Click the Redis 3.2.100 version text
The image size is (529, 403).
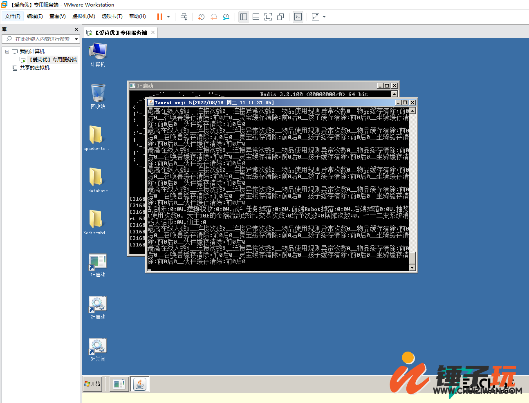pyautogui.click(x=314, y=94)
